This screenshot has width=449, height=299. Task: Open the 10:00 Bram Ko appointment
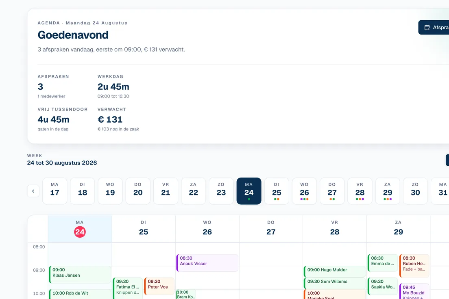pos(186,294)
